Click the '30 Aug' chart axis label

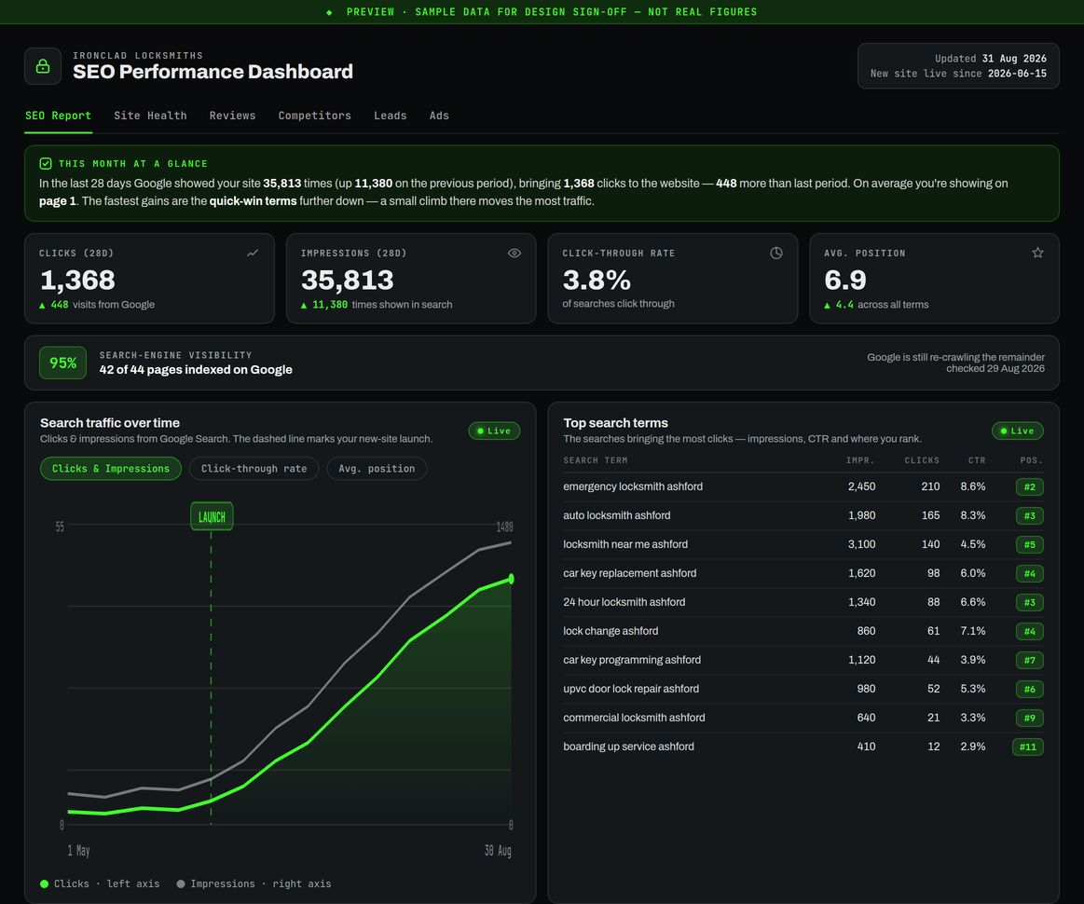(498, 851)
